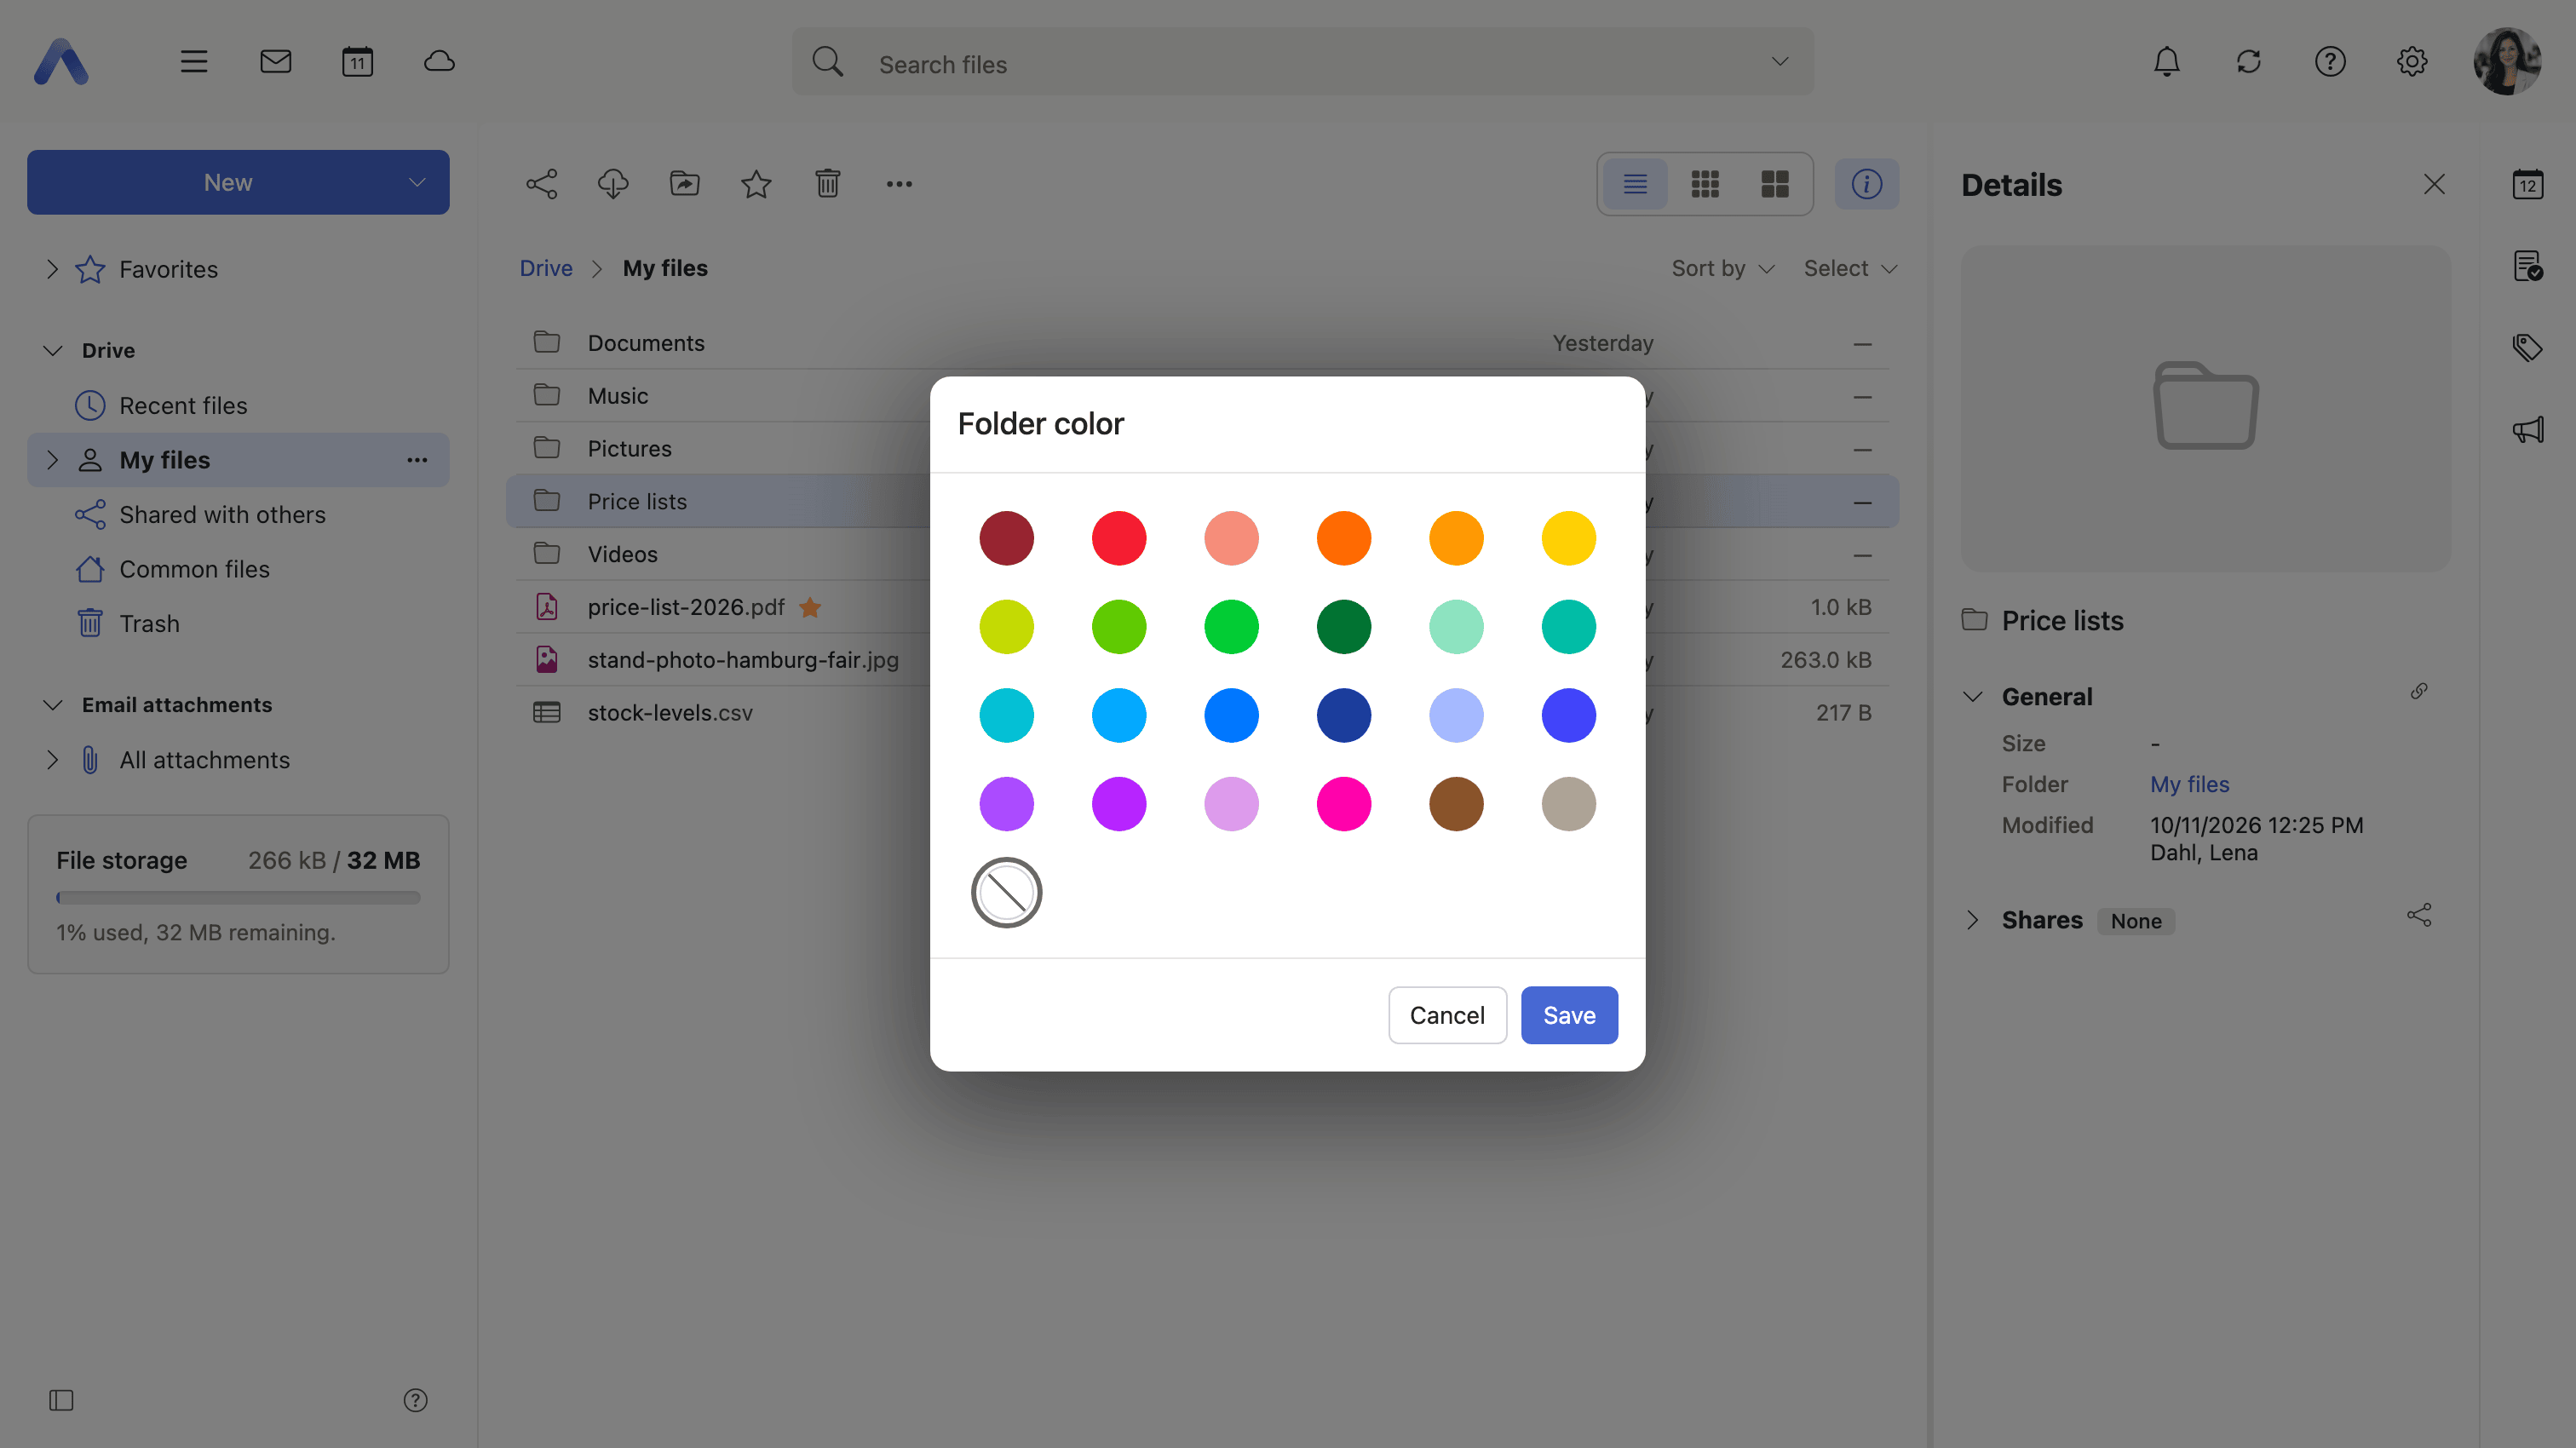This screenshot has height=1448, width=2576.
Task: Switch to icons grid view
Action: tap(1705, 184)
